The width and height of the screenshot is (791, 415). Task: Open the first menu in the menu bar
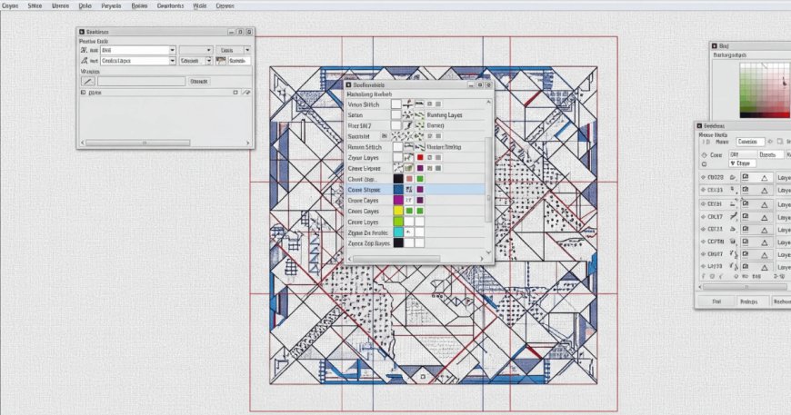10,5
